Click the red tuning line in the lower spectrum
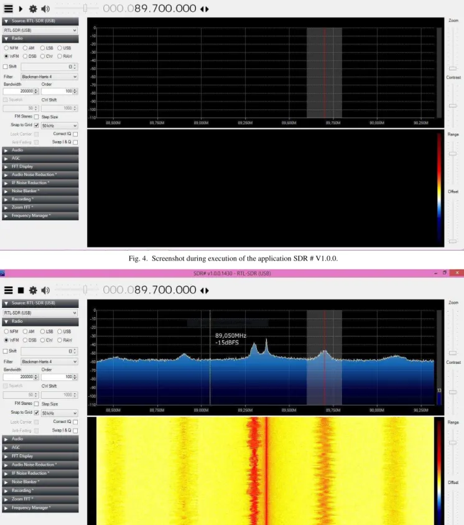Image resolution: width=464 pixels, height=525 pixels. (325, 358)
